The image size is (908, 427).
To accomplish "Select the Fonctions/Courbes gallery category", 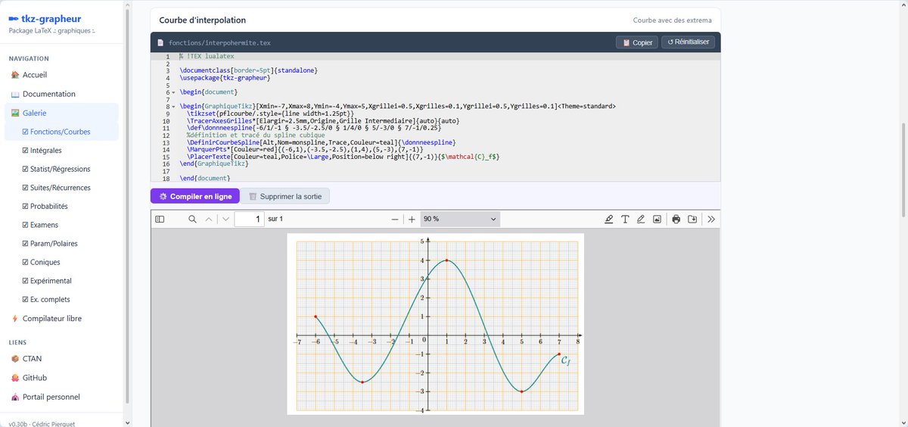I will click(62, 132).
